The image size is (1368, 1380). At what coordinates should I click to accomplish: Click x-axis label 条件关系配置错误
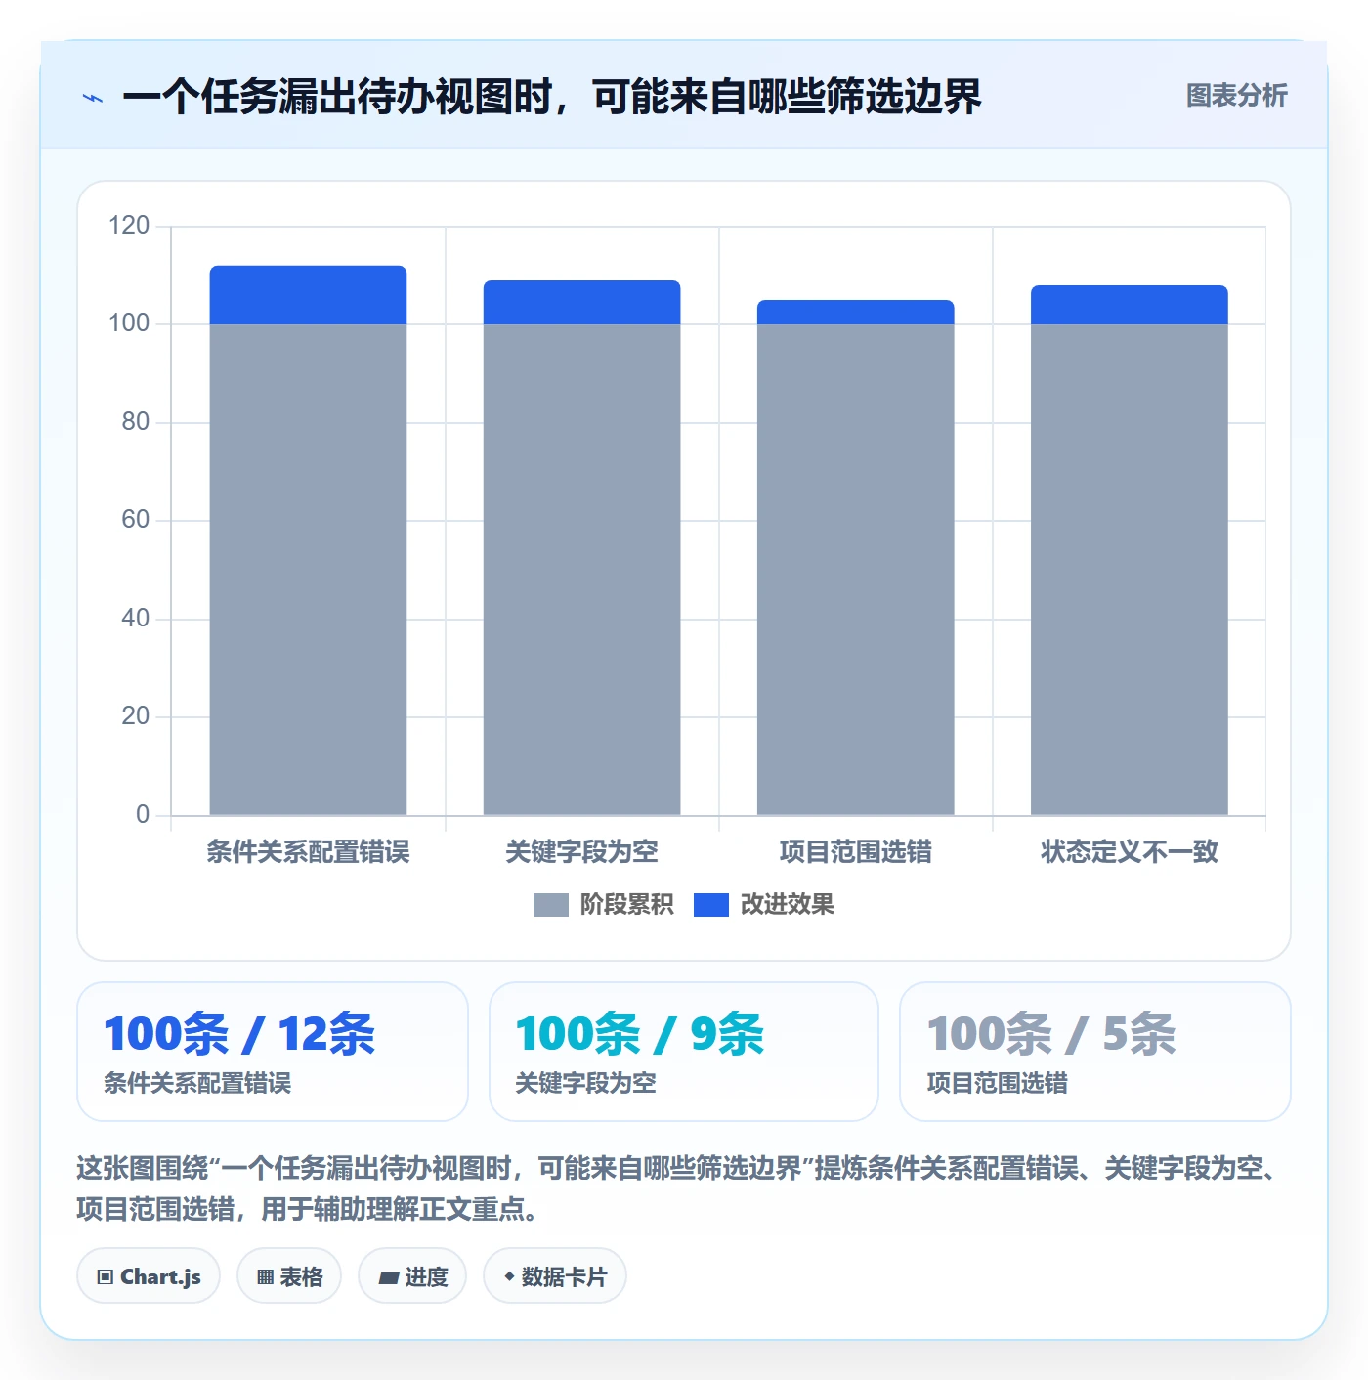tap(308, 852)
